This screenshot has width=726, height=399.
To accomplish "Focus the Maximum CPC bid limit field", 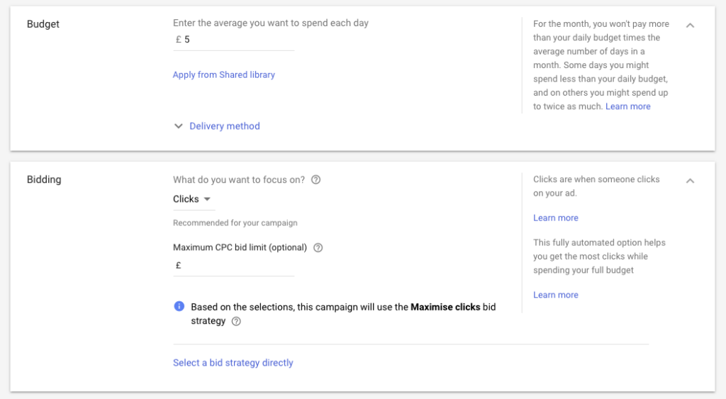I will [234, 266].
